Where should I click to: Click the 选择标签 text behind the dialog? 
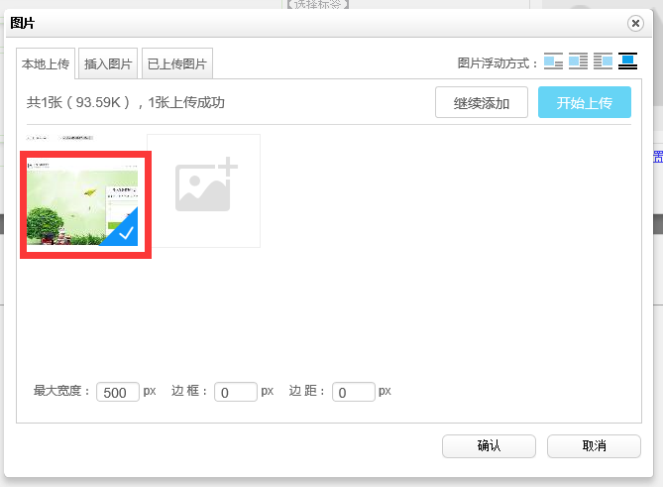click(x=317, y=4)
